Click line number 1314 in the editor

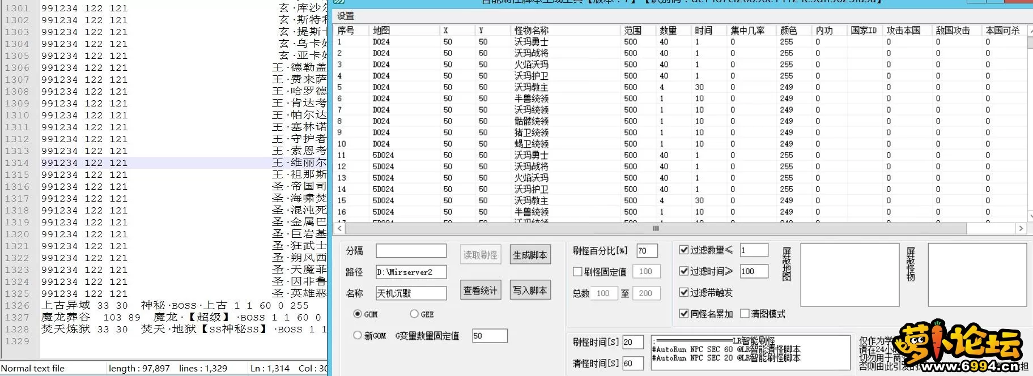tap(17, 163)
